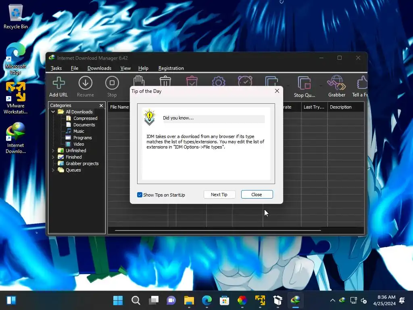The width and height of the screenshot is (413, 310).
Task: Select the Video category
Action: 79,144
